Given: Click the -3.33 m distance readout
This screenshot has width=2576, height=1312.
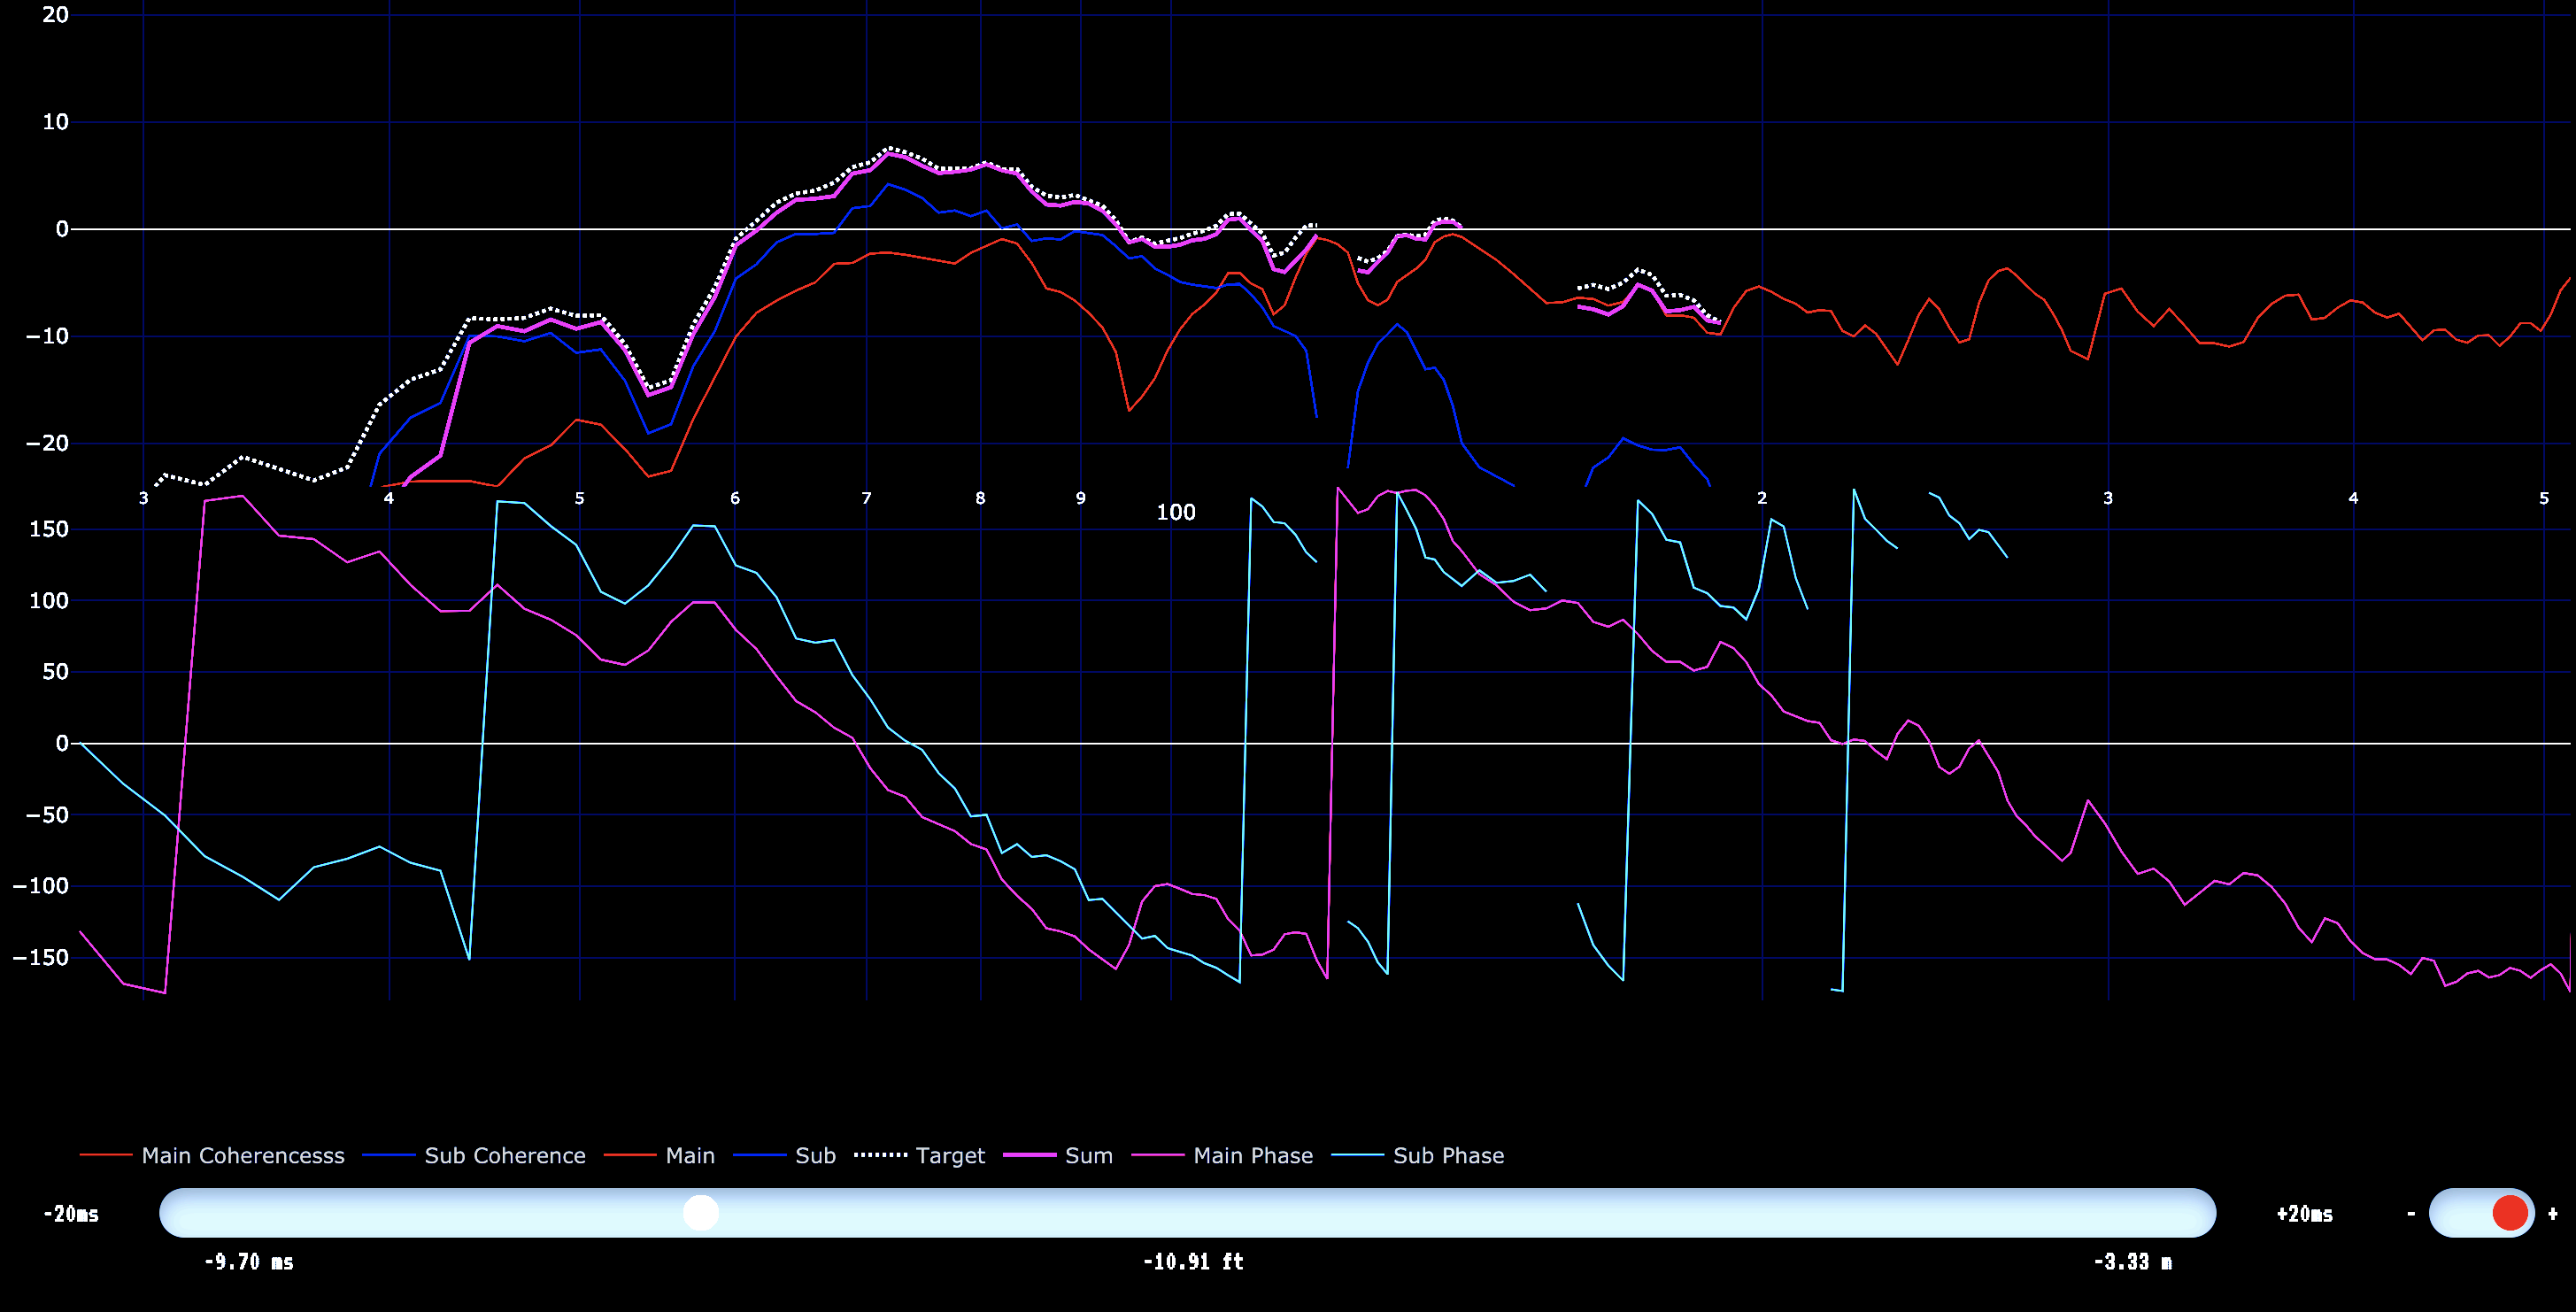Looking at the screenshot, I should click(x=2133, y=1262).
